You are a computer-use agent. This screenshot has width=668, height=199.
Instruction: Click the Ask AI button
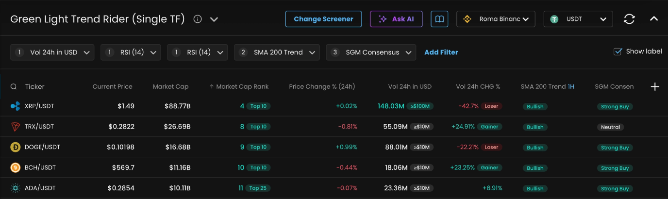click(x=396, y=19)
